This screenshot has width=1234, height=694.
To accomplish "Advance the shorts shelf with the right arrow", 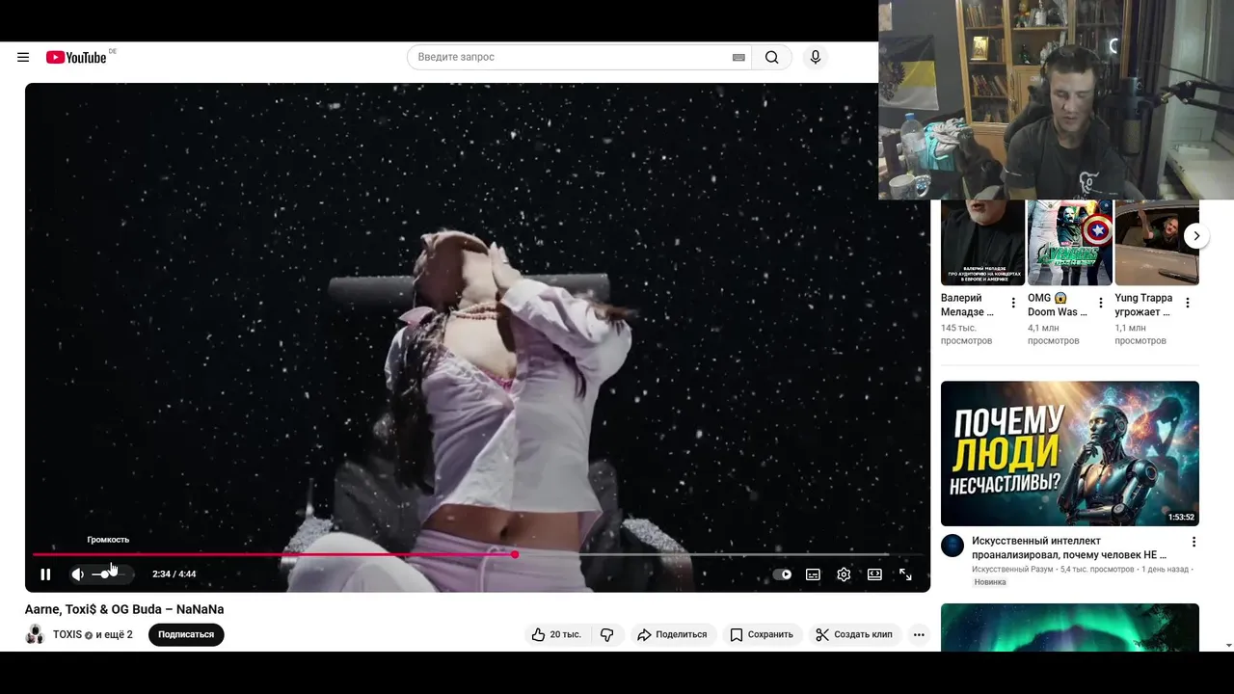I will coord(1196,236).
